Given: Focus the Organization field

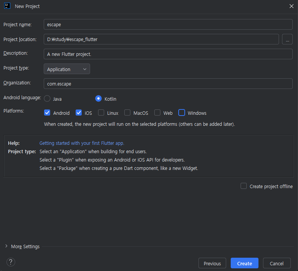Looking at the screenshot, I should pos(168,84).
